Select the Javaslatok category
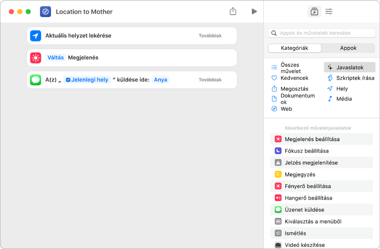 [x=349, y=67]
